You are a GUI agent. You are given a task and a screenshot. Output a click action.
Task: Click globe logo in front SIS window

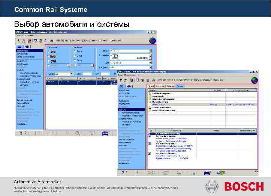pos(255,80)
